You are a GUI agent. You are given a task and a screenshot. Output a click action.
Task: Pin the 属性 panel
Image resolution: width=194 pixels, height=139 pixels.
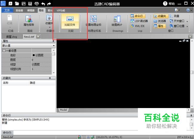pos(53,41)
